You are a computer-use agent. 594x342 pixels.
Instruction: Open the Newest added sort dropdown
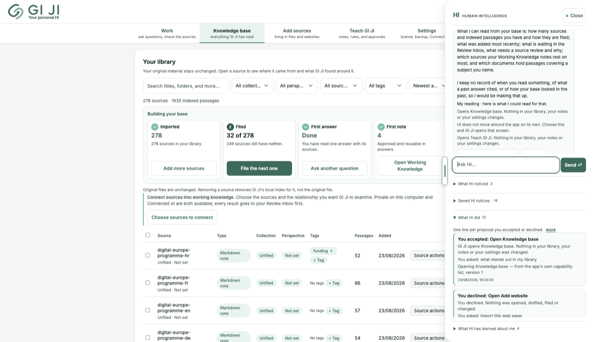pos(427,86)
